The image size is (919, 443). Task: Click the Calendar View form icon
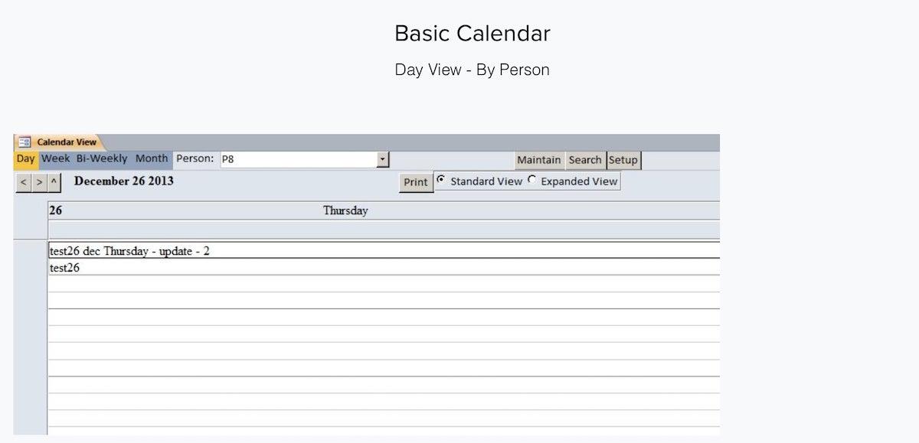(25, 142)
